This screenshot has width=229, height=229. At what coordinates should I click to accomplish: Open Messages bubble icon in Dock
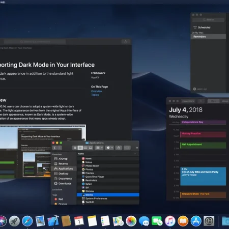coord(144,221)
